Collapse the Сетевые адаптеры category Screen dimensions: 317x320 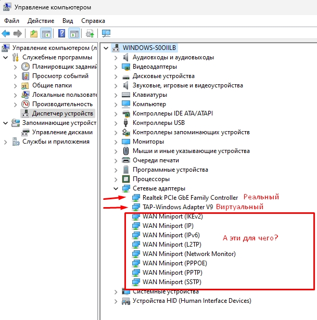[116, 188]
